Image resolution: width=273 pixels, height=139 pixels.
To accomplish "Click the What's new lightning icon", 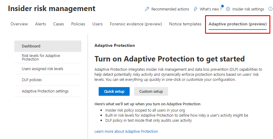I will (196, 9).
